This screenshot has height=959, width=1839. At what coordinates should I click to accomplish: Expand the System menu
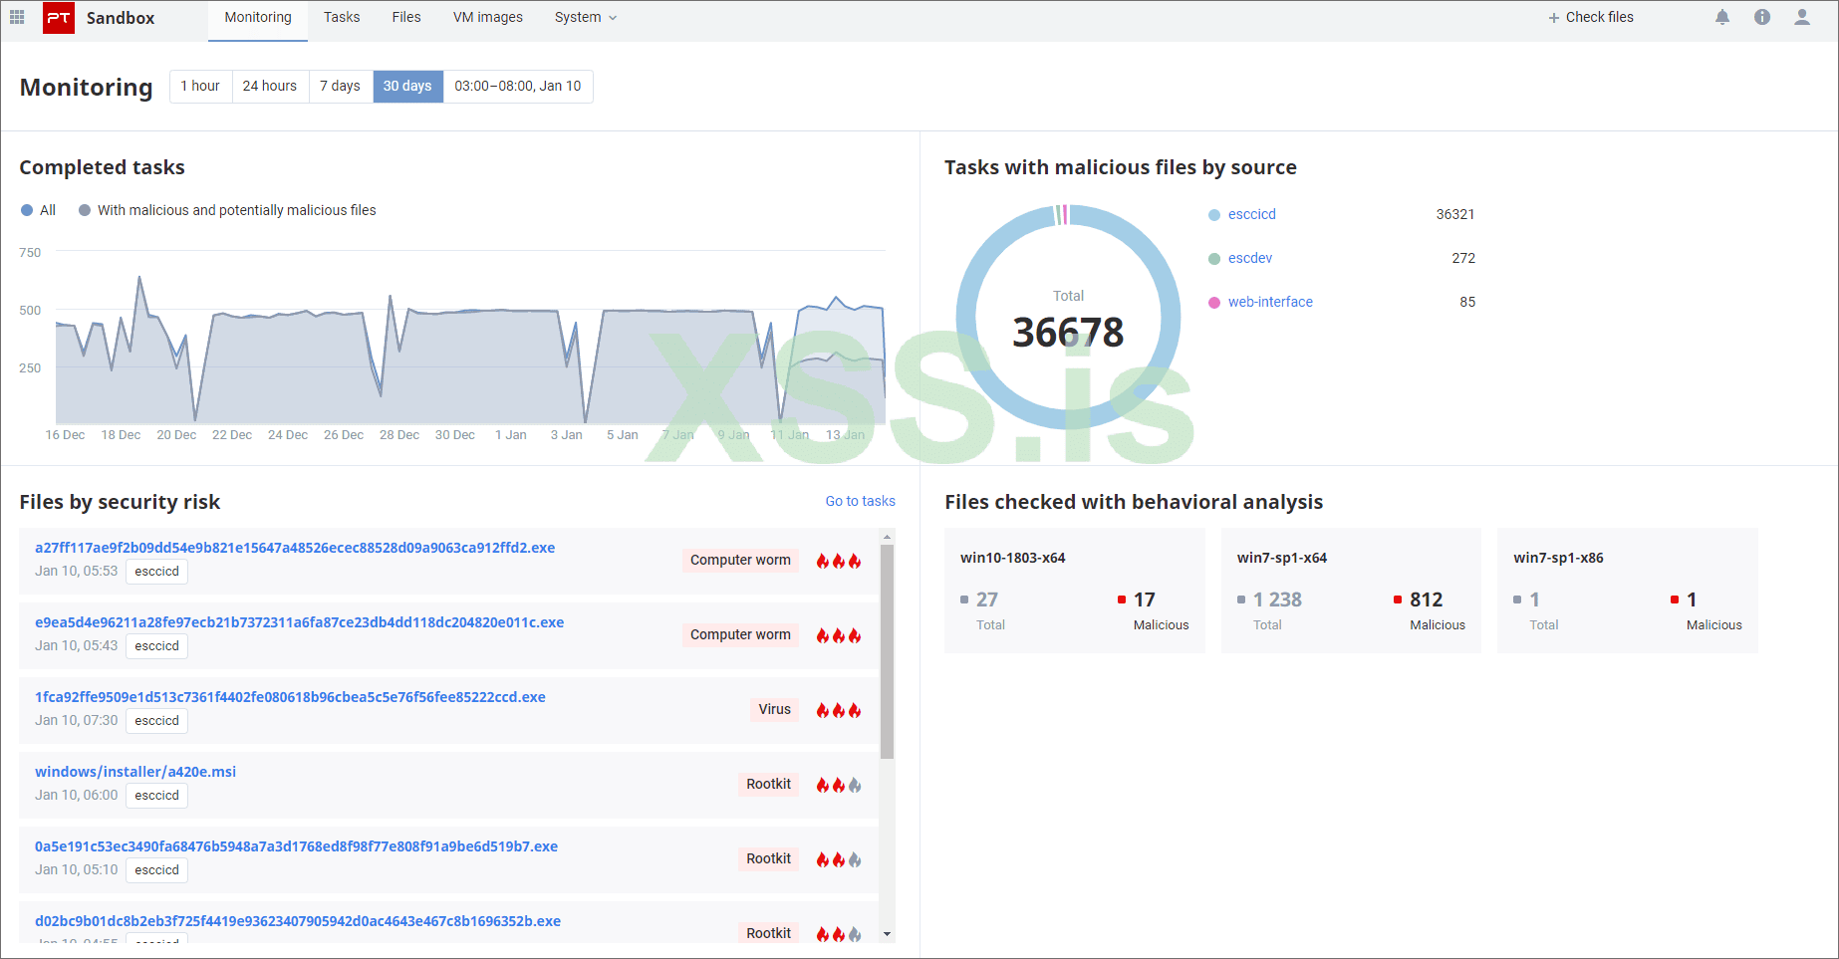pyautogui.click(x=585, y=17)
